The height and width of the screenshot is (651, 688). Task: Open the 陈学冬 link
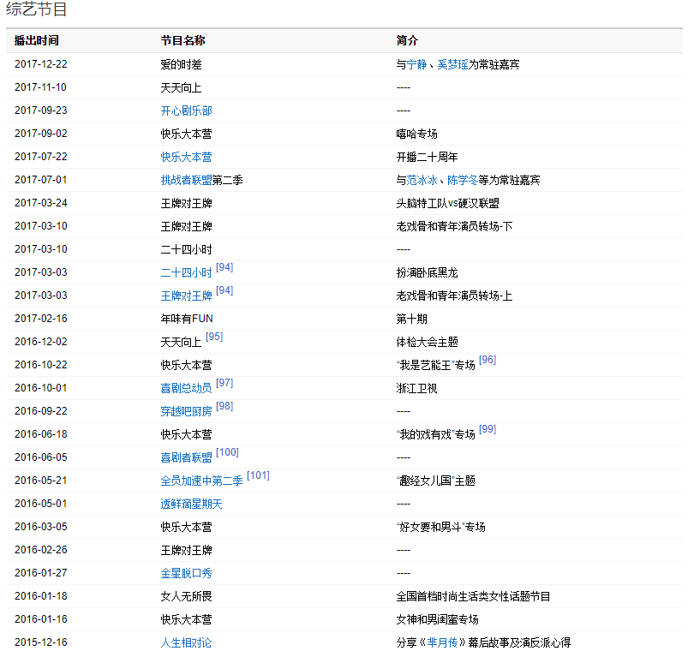pyautogui.click(x=463, y=180)
